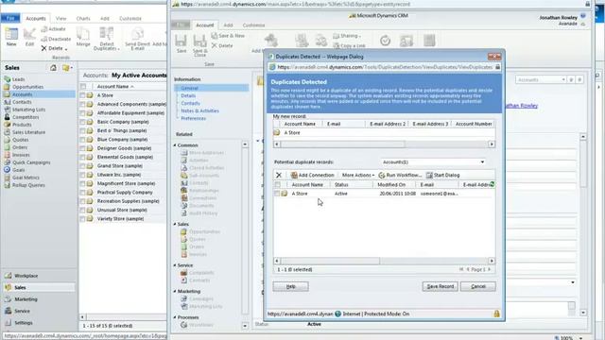Tick checkbox for Grand Store (sample)
This screenshot has width=605, height=340.
82,166
